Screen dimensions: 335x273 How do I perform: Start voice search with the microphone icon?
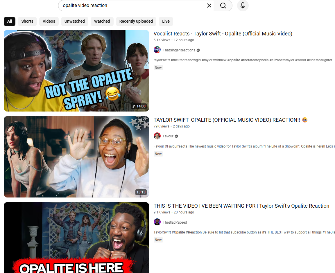click(x=243, y=6)
